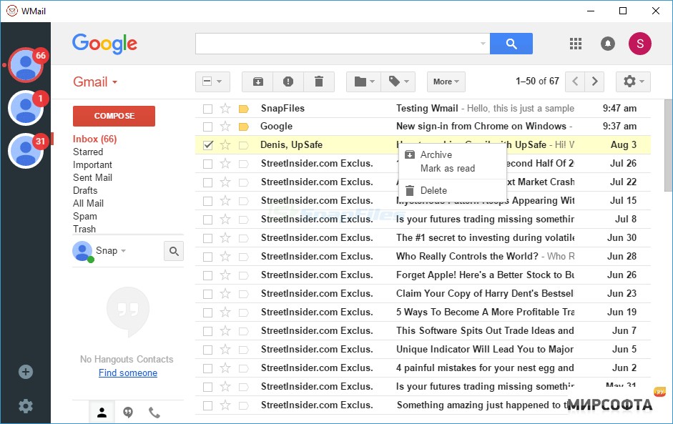Open the Inbox (66) folder
This screenshot has width=673, height=424.
(95, 139)
